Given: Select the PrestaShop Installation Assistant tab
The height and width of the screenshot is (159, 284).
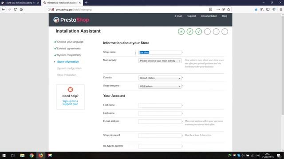Looking at the screenshot, I should pos(62,3).
